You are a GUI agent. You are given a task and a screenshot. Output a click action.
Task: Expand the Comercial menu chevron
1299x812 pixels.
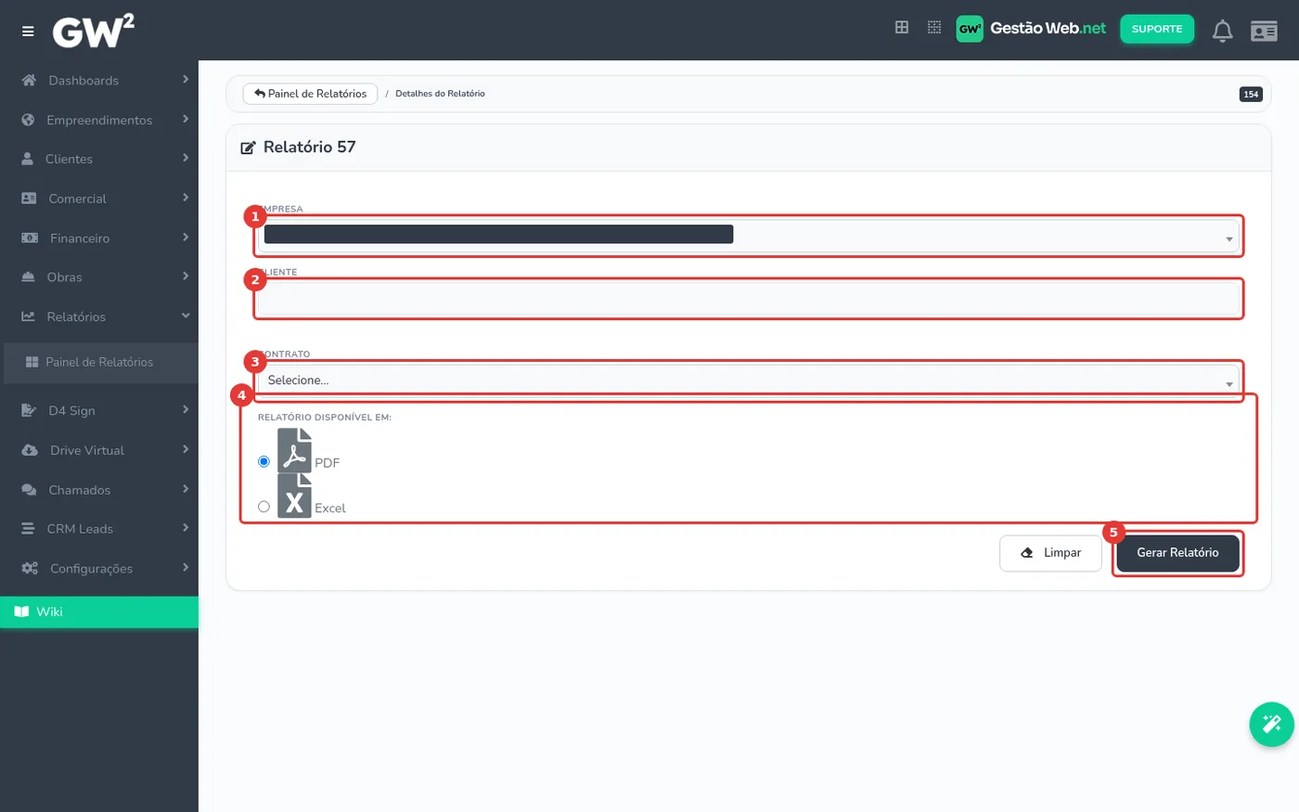(186, 198)
